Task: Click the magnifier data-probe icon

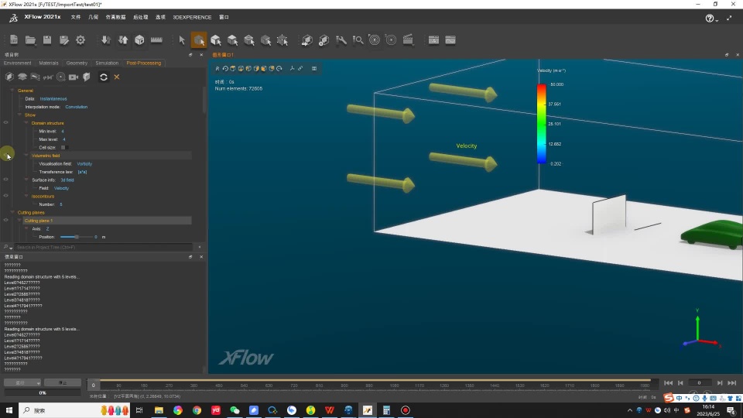Action: tap(358, 40)
